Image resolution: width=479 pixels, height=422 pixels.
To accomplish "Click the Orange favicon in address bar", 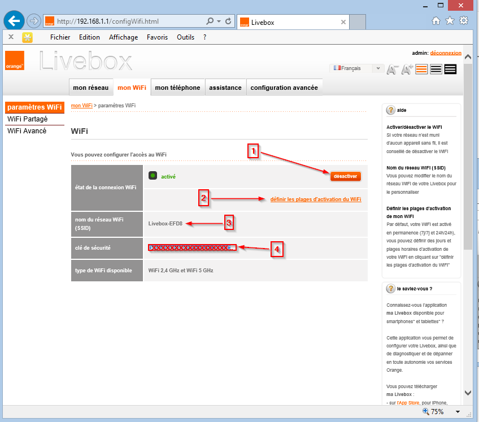I will tap(50, 21).
